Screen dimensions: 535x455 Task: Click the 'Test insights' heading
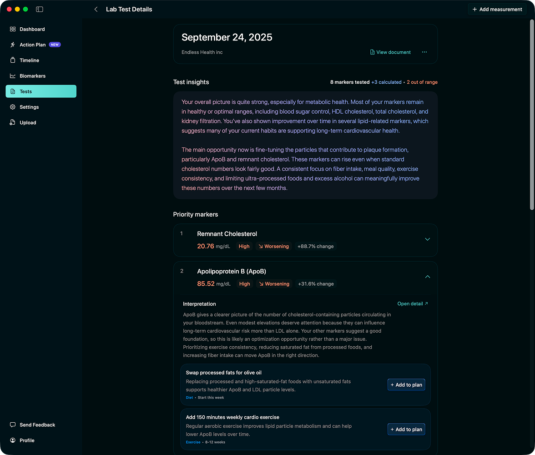pyautogui.click(x=191, y=82)
